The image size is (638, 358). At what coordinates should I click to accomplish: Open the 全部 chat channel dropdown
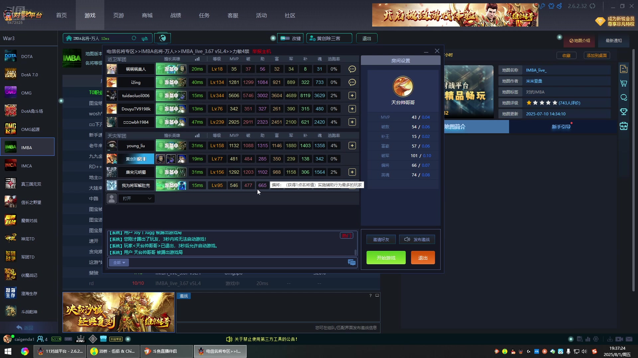click(x=119, y=263)
